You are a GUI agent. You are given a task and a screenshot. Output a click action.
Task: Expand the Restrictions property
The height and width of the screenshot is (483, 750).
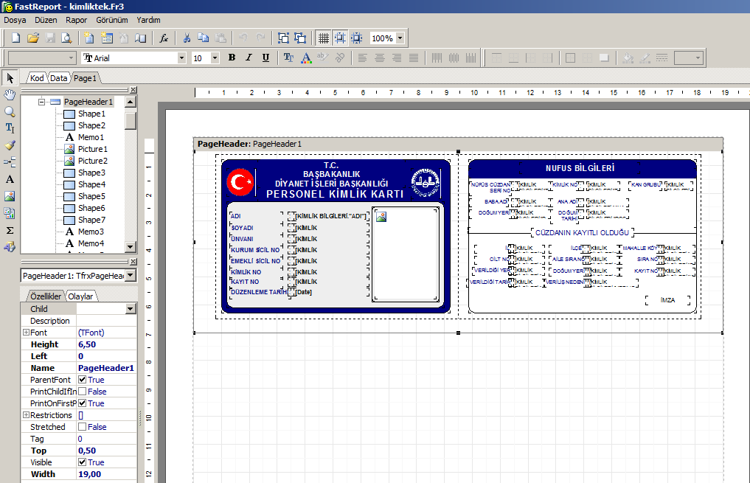click(27, 415)
